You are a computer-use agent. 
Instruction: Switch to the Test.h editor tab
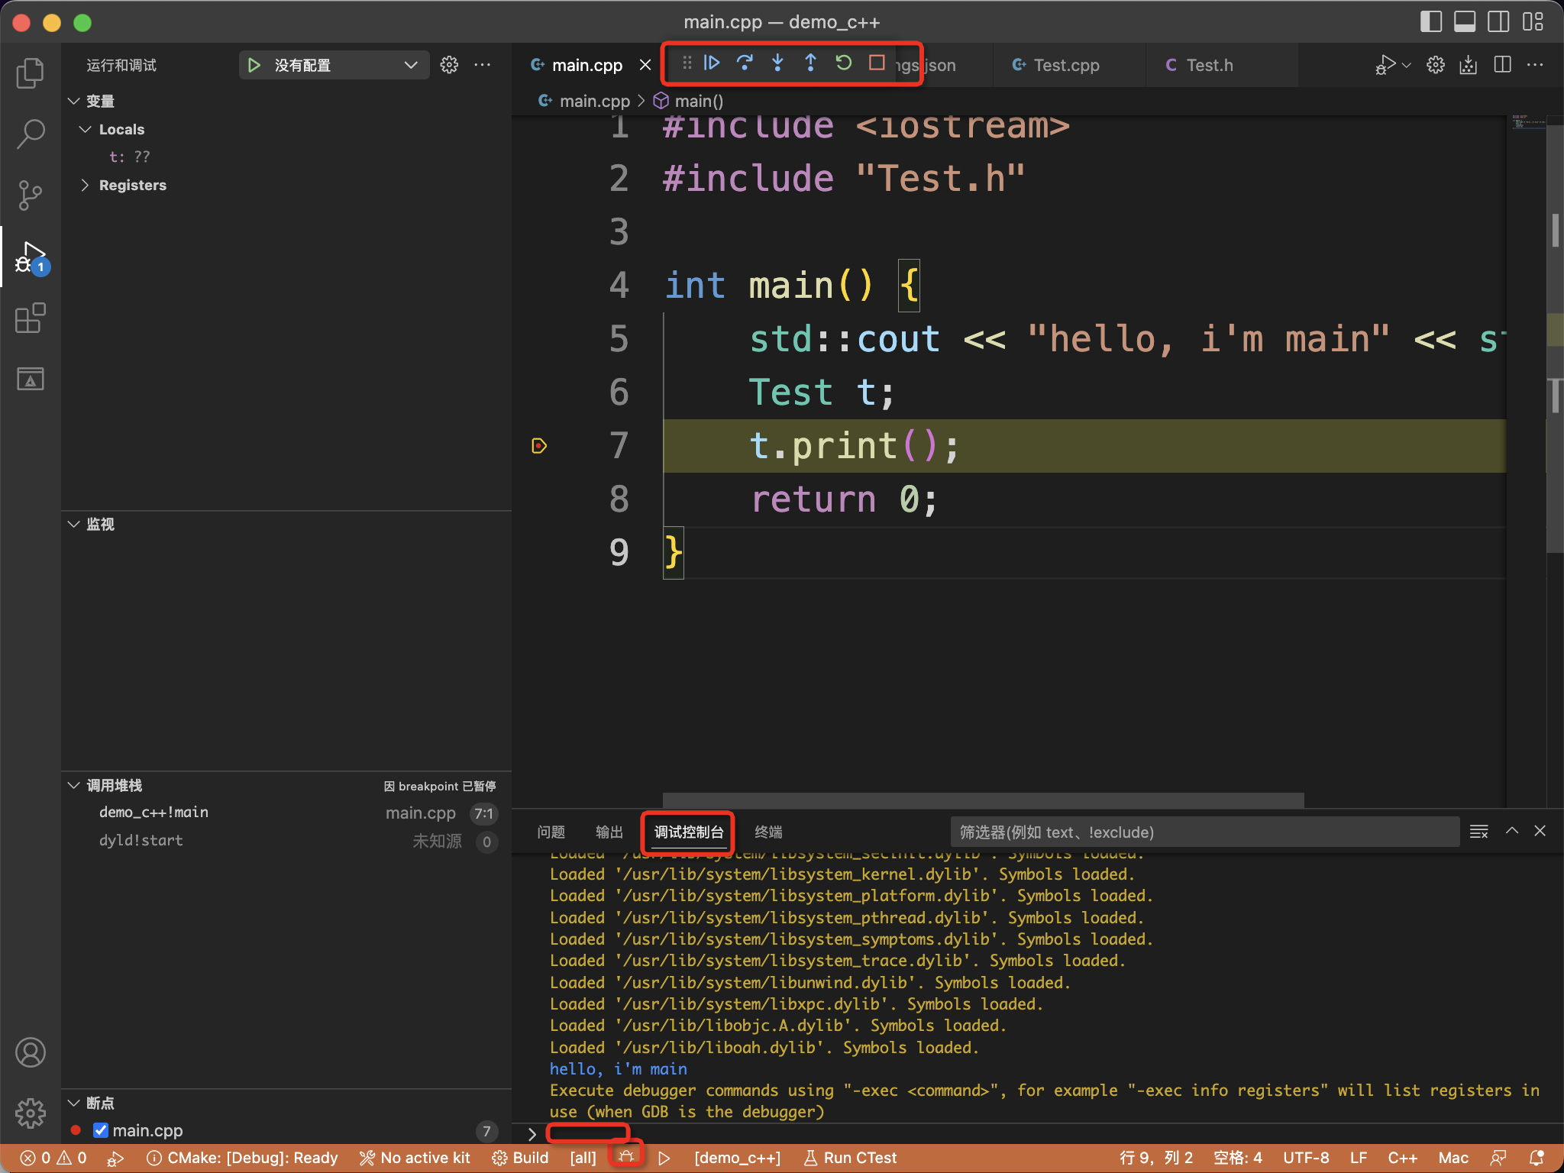click(1209, 65)
